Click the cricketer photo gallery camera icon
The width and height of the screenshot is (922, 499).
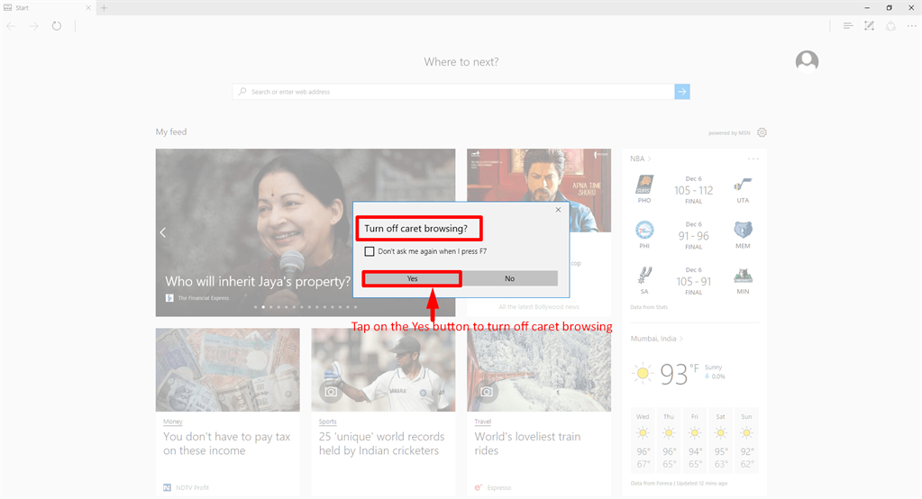pos(331,392)
